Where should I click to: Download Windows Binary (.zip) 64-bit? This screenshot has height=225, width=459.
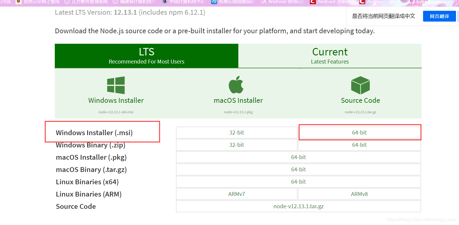359,145
